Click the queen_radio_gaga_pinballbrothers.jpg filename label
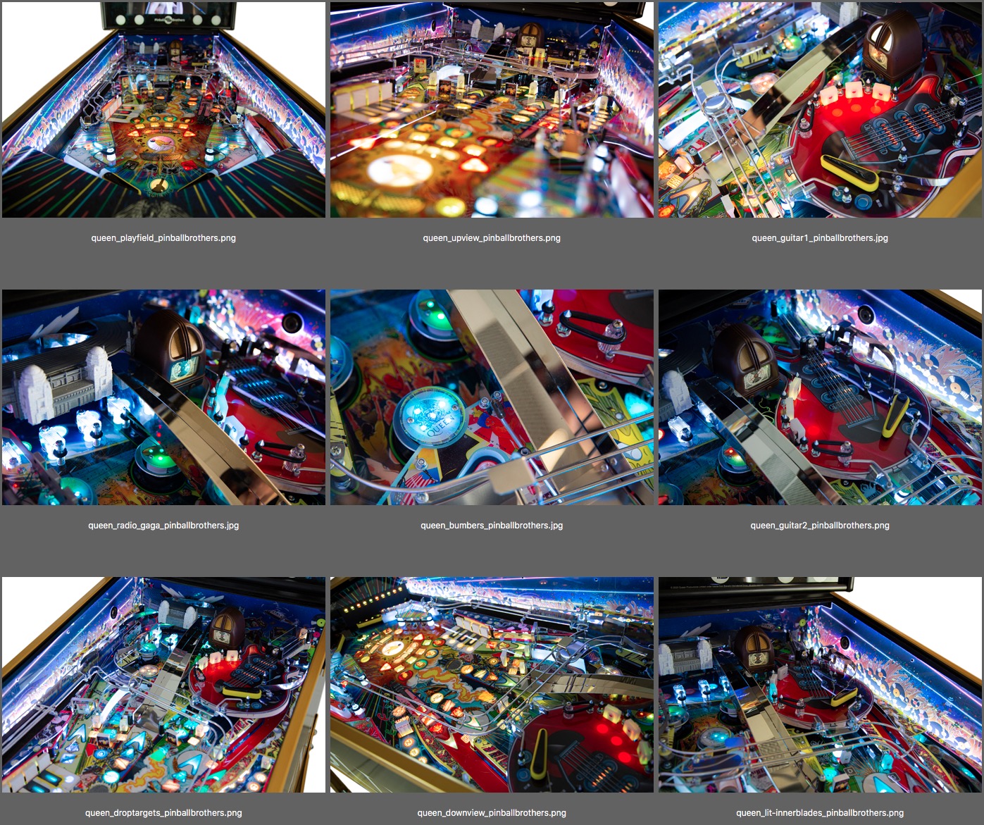984x825 pixels. point(163,526)
